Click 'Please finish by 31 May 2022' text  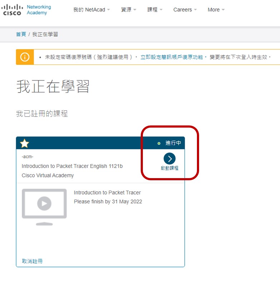[108, 201]
